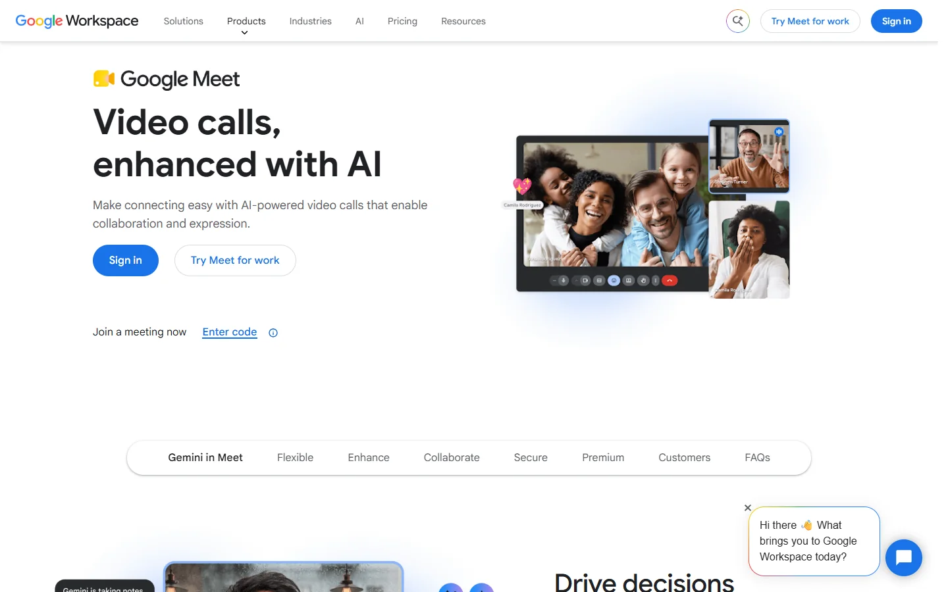Select the Flexible tab
This screenshot has height=592, width=948.
[295, 458]
